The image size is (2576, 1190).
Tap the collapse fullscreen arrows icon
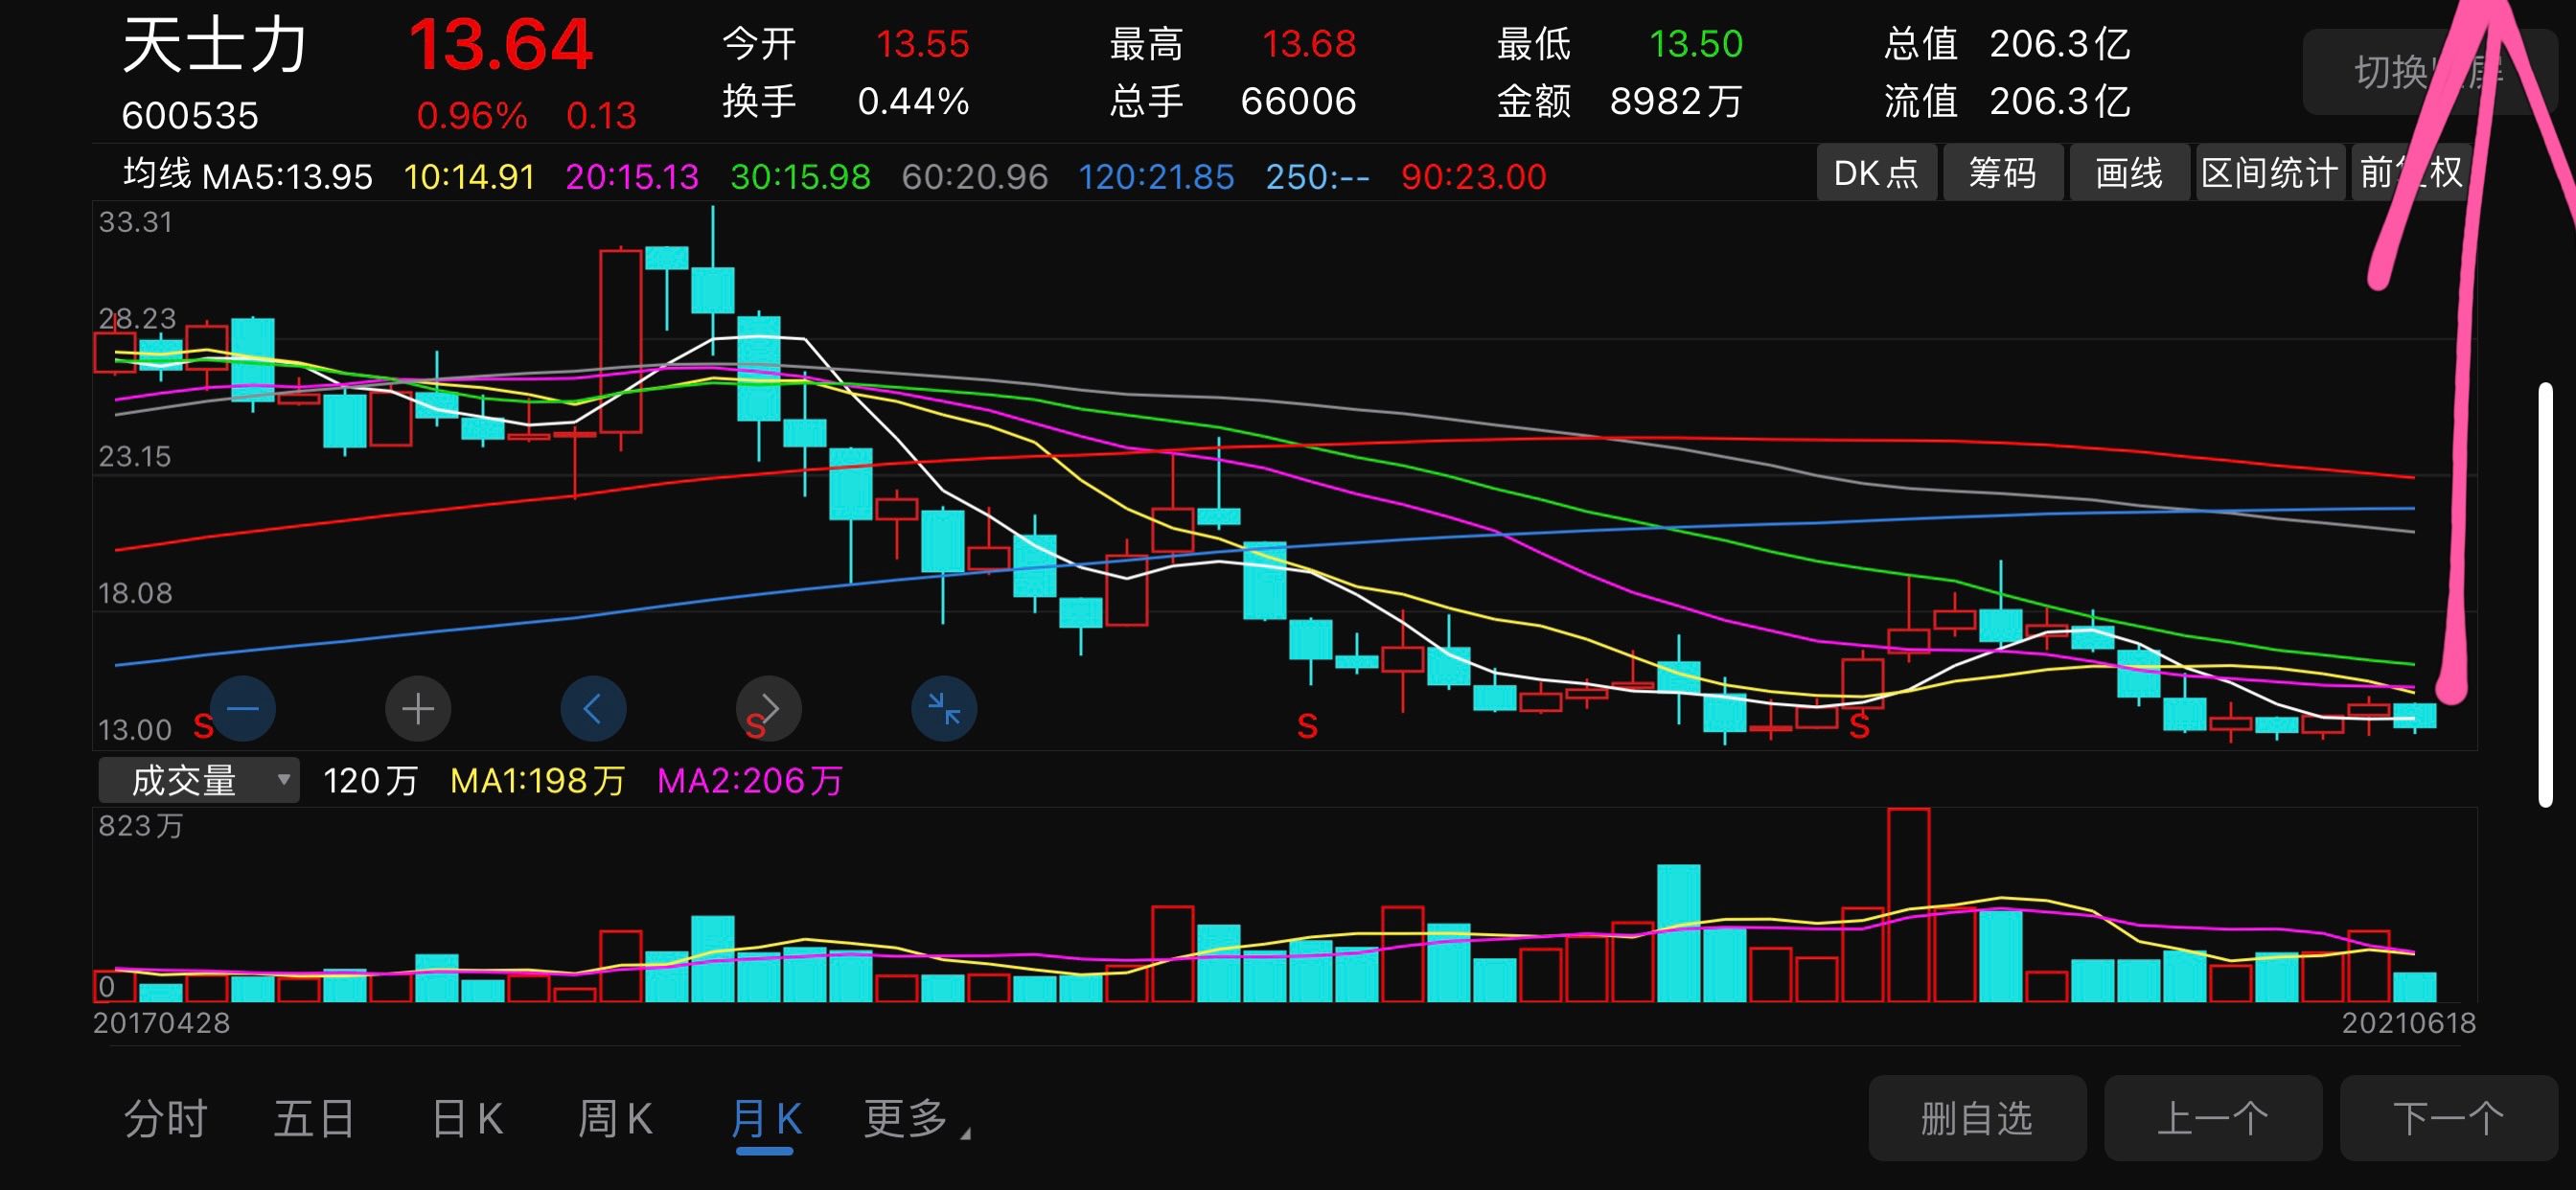click(944, 708)
